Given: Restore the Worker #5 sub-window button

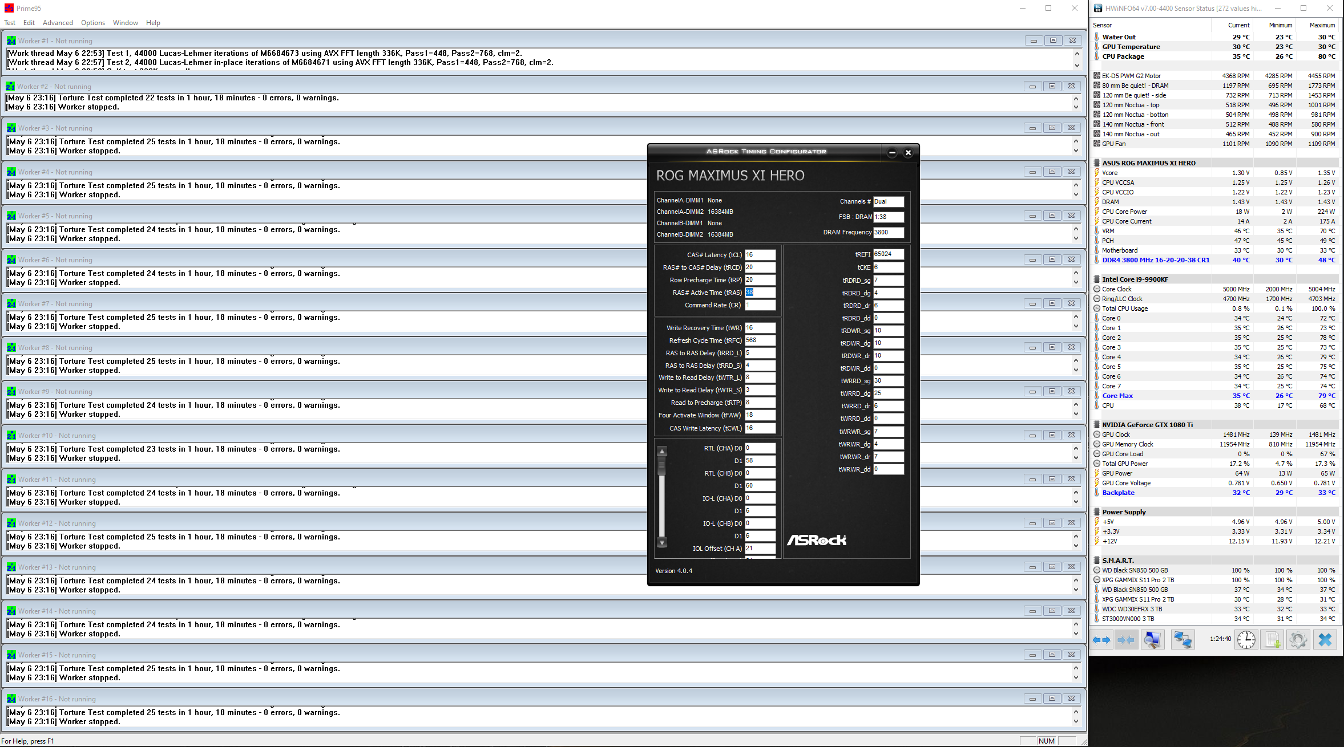Looking at the screenshot, I should [x=1052, y=216].
